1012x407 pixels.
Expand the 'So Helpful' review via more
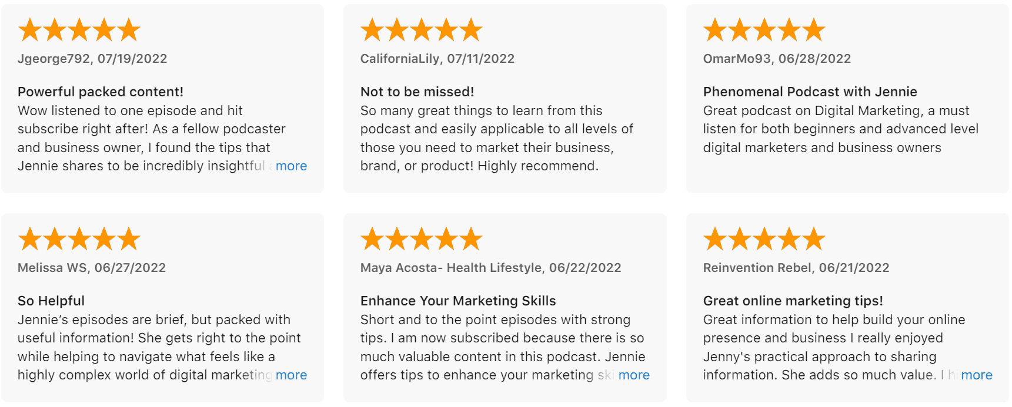(291, 375)
